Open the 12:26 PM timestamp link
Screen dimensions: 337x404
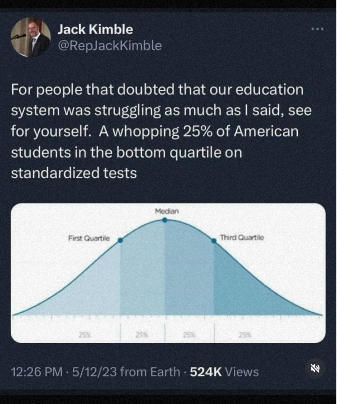click(37, 372)
